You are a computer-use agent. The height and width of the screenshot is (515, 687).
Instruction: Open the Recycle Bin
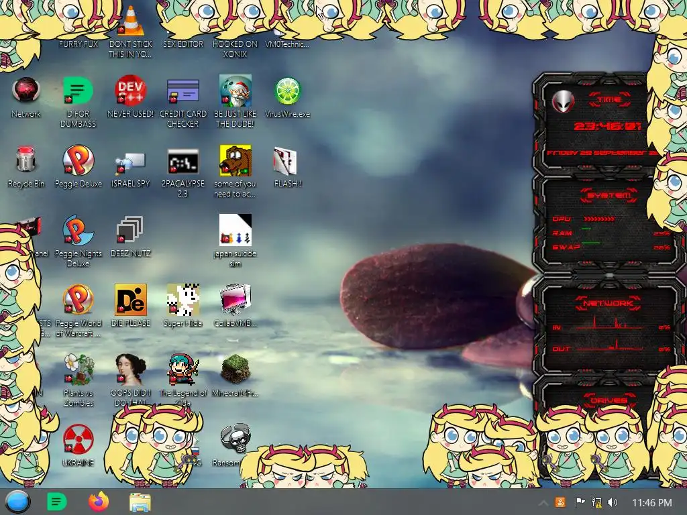[26, 160]
